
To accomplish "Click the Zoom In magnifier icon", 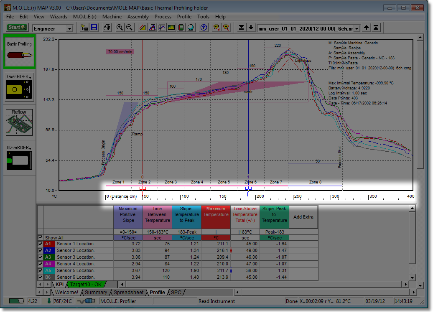I will tap(120, 28).
